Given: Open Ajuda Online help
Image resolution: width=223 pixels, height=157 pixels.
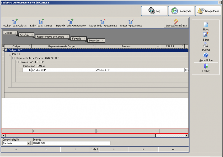Looking at the screenshot, I should (x=206, y=57).
